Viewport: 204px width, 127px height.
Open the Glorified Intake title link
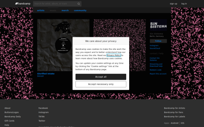point(46,73)
